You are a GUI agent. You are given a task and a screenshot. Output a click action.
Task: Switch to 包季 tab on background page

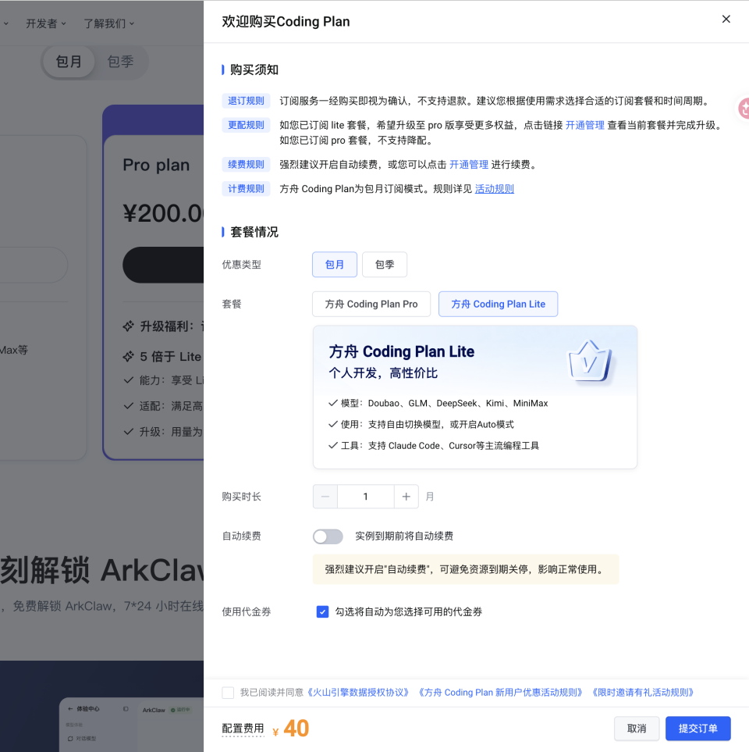click(x=120, y=62)
